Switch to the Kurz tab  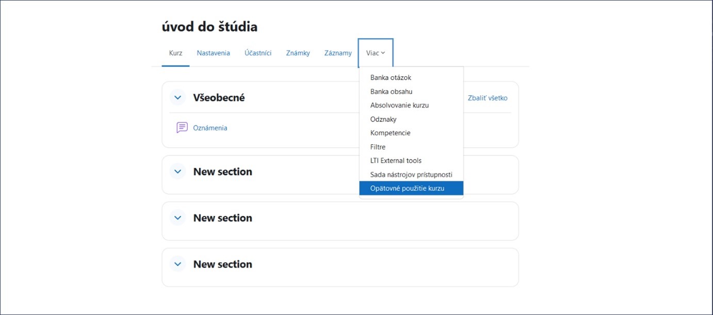coord(175,53)
